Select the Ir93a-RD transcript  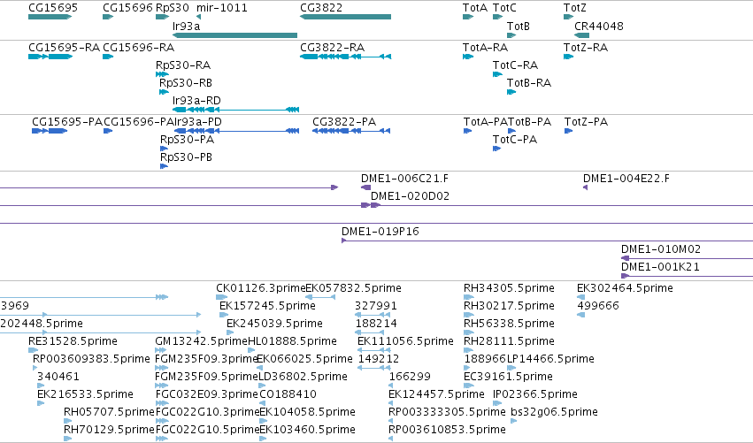pyautogui.click(x=235, y=110)
